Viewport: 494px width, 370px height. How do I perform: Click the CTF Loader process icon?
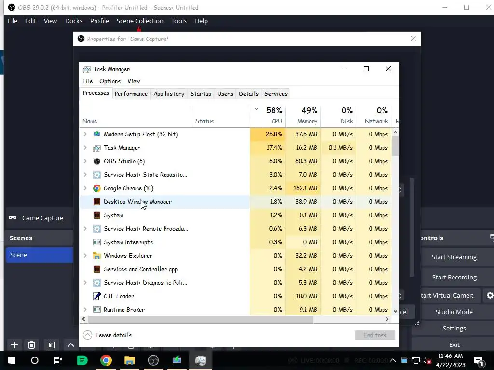click(x=96, y=296)
